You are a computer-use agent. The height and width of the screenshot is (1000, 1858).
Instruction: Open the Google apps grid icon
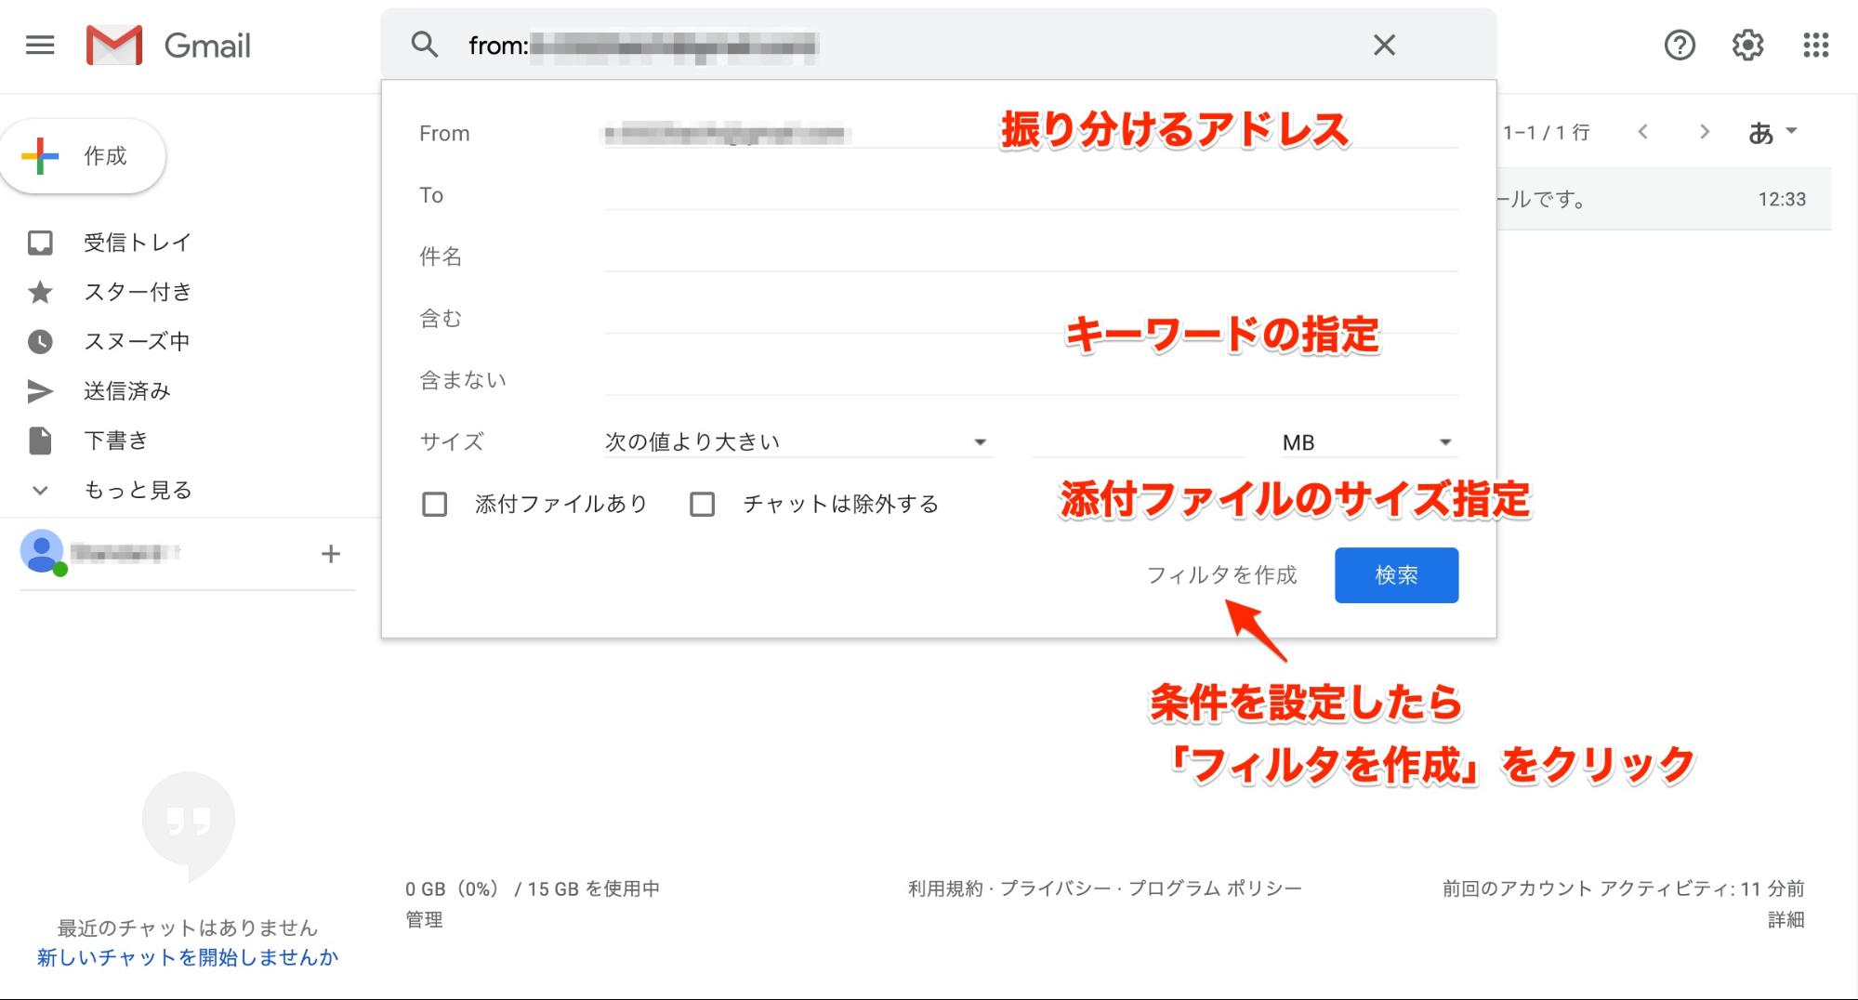1815,45
